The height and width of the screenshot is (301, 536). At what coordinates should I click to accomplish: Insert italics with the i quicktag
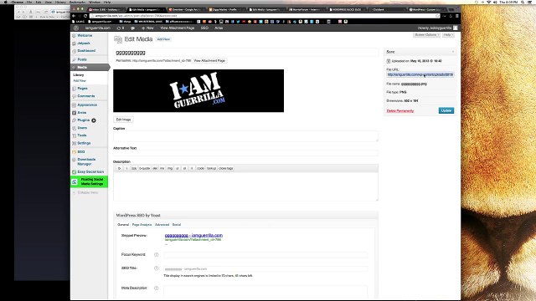coord(126,169)
